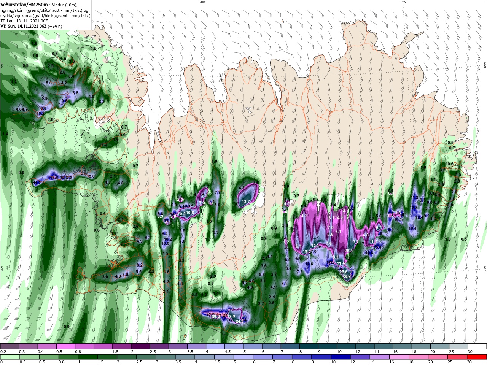
Task: Click the 26.4 precipitation value
Action: pyautogui.click(x=349, y=251)
